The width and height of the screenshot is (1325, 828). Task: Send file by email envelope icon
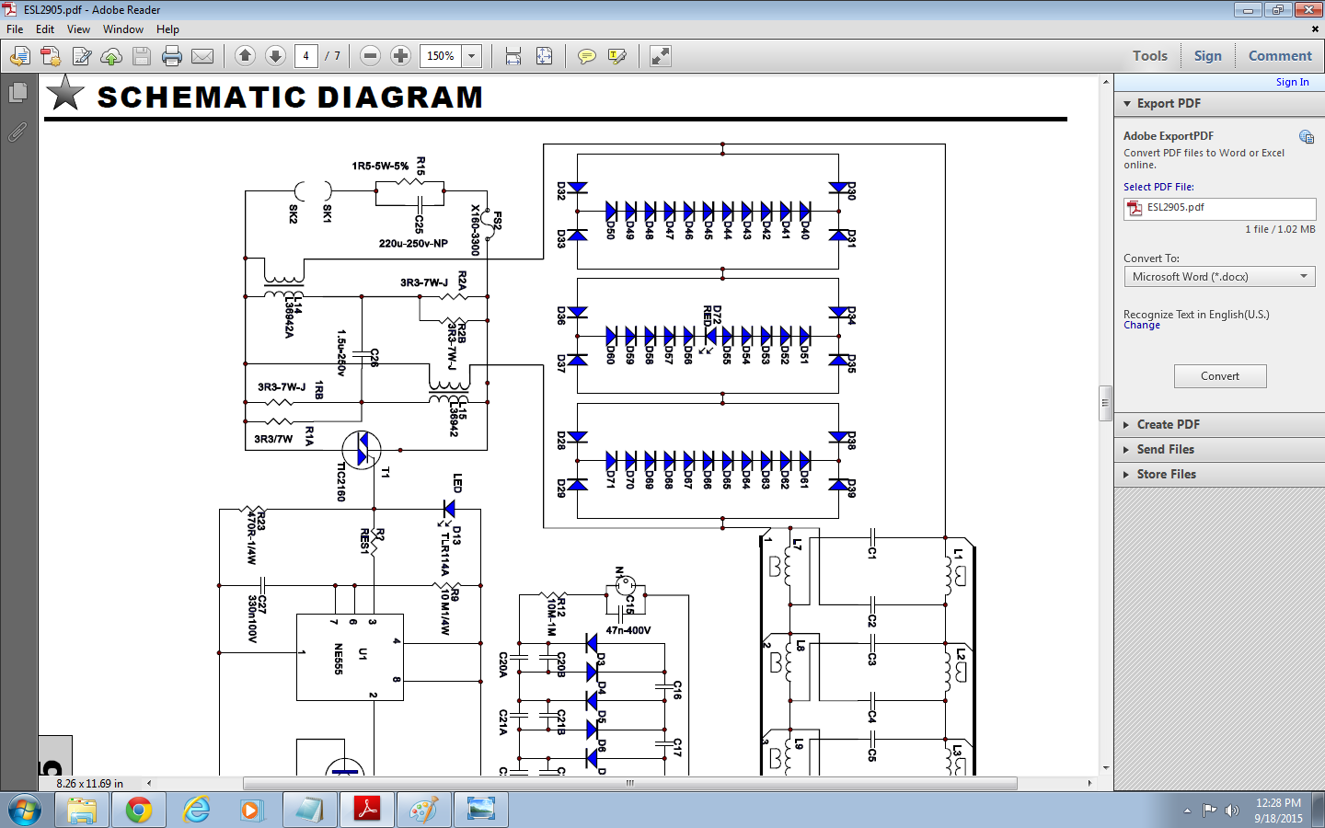pos(202,56)
